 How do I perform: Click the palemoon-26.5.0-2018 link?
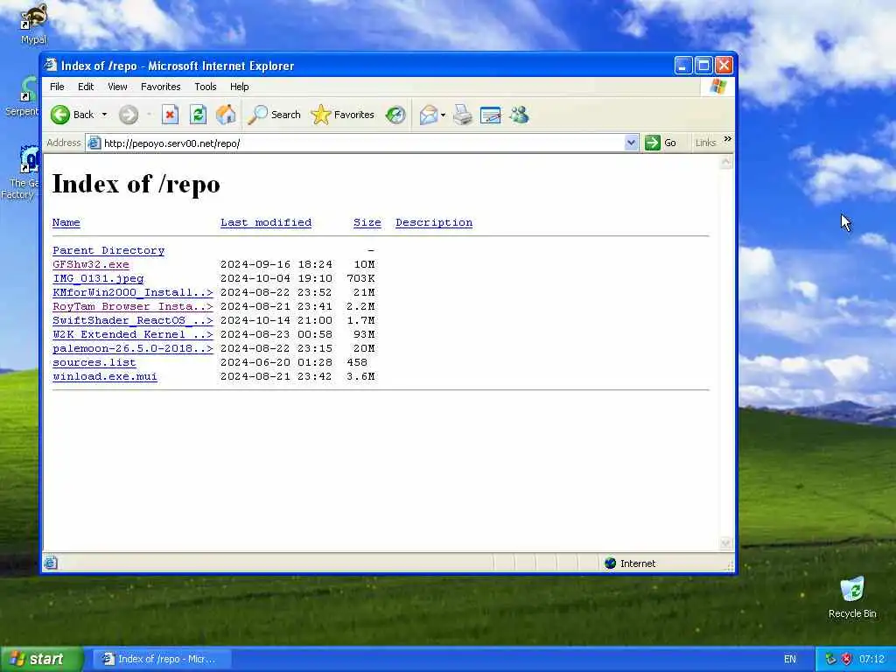point(133,348)
